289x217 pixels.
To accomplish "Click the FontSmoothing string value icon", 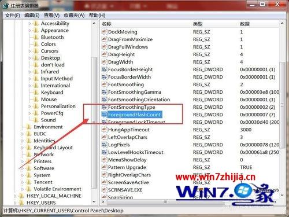I will pos(104,84).
